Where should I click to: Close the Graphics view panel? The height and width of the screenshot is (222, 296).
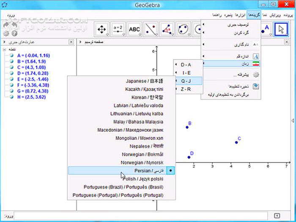click(287, 42)
